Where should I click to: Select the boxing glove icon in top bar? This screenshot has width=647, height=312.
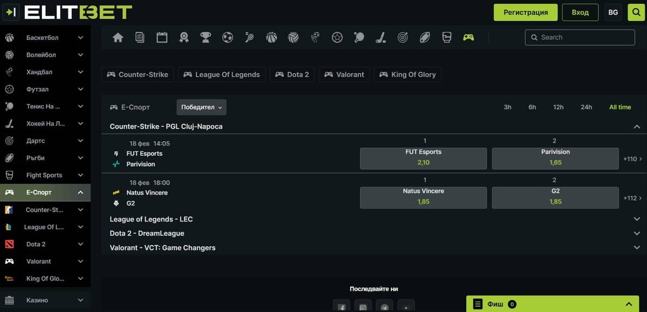pos(446,37)
